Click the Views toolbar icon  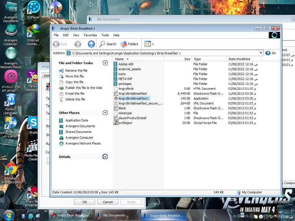147,44
